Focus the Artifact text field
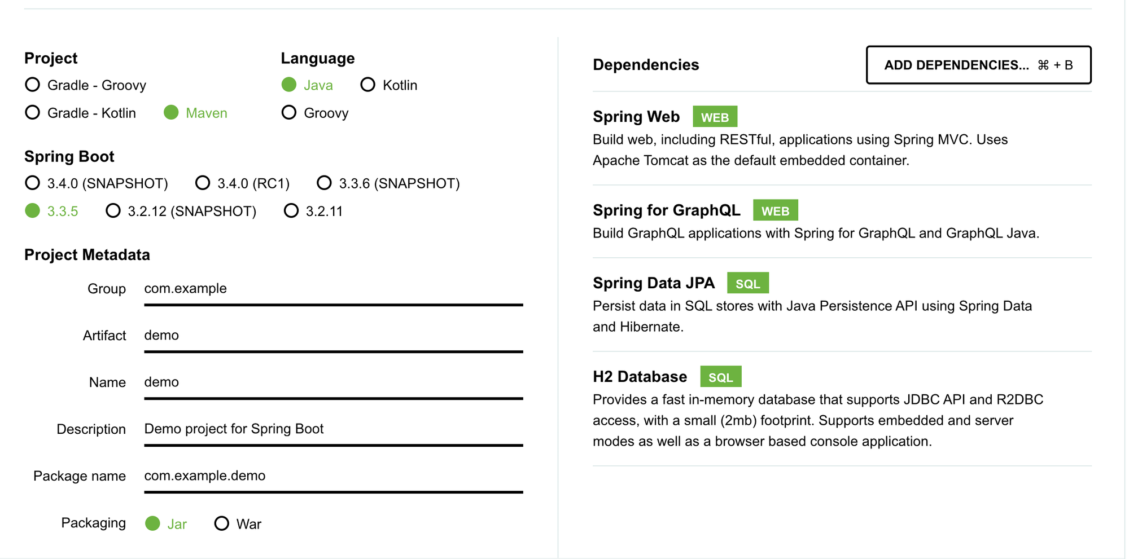1129x559 pixels. click(333, 336)
